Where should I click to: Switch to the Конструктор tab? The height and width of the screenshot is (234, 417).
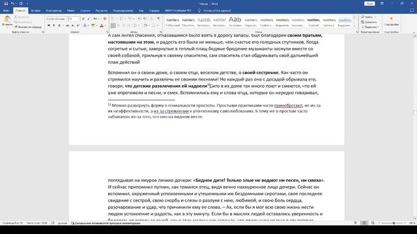pyautogui.click(x=53, y=10)
